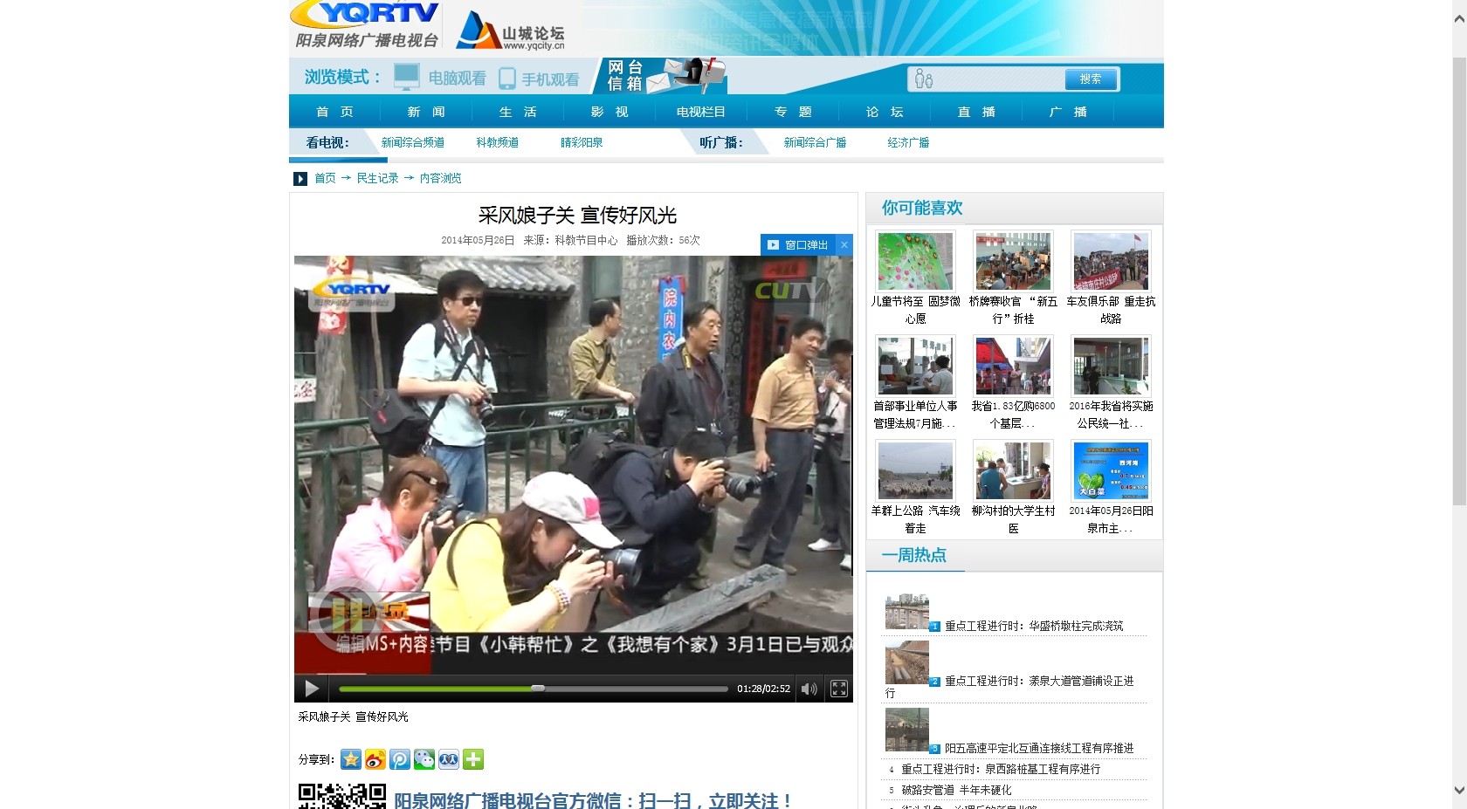Open the 电视栏目 navigation menu
The image size is (1467, 809).
point(701,112)
